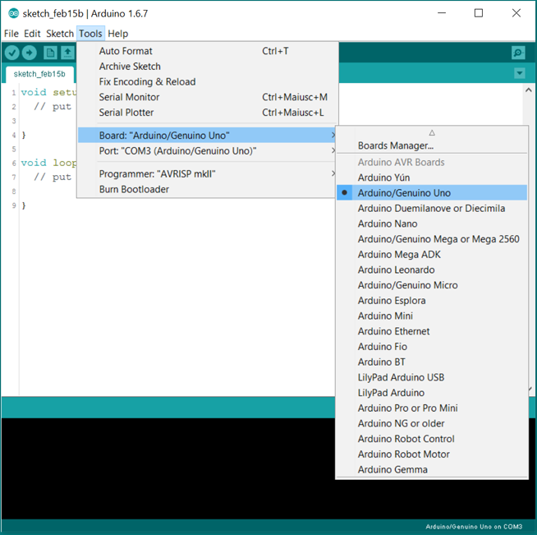The width and height of the screenshot is (537, 535).
Task: Select the Arduino Gemma board
Action: point(432,469)
